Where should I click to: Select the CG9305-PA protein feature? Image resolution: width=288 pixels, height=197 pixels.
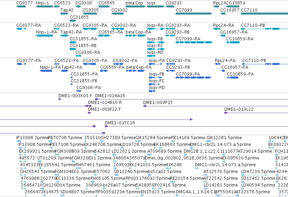[89, 64]
